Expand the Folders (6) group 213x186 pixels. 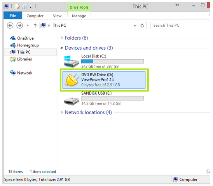point(62,38)
